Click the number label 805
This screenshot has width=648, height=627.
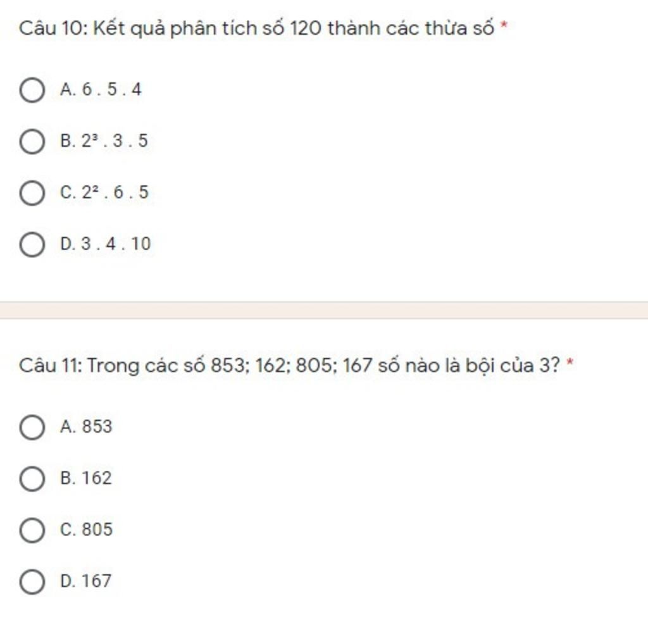[97, 530]
